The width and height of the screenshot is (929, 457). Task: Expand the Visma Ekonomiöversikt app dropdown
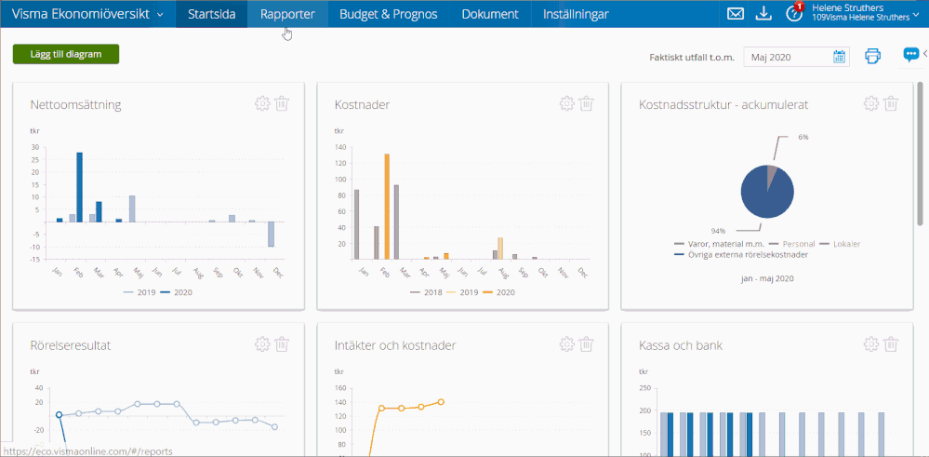(x=87, y=14)
